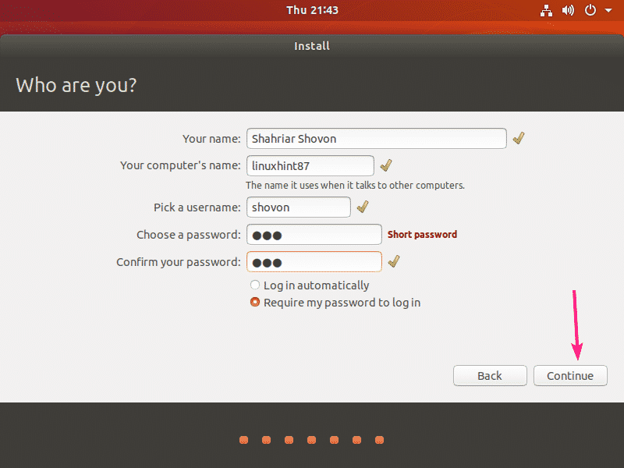Click text about name used with other computers
This screenshot has height=468, width=624.
click(355, 186)
